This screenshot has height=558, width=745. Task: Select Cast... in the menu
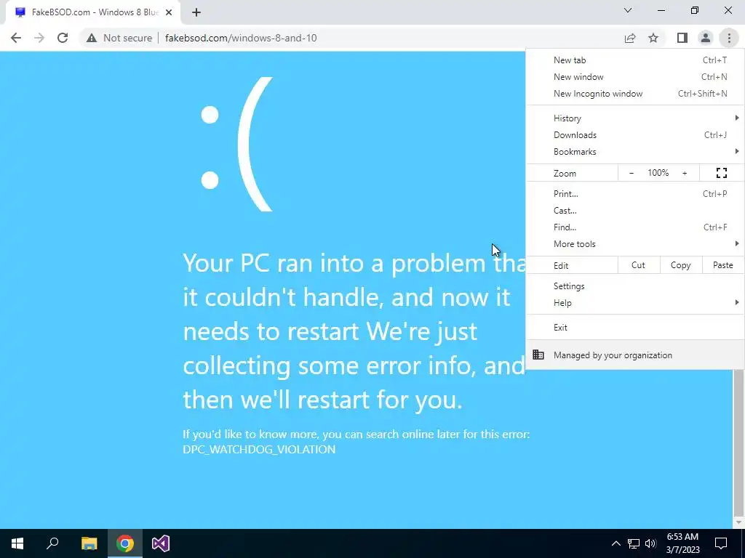click(x=635, y=210)
